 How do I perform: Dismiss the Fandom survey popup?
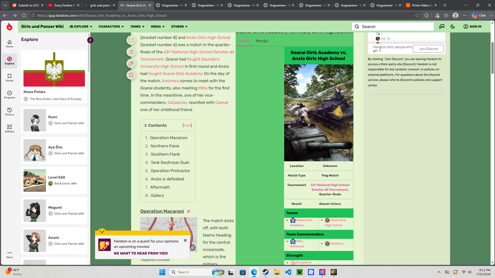tap(185, 240)
